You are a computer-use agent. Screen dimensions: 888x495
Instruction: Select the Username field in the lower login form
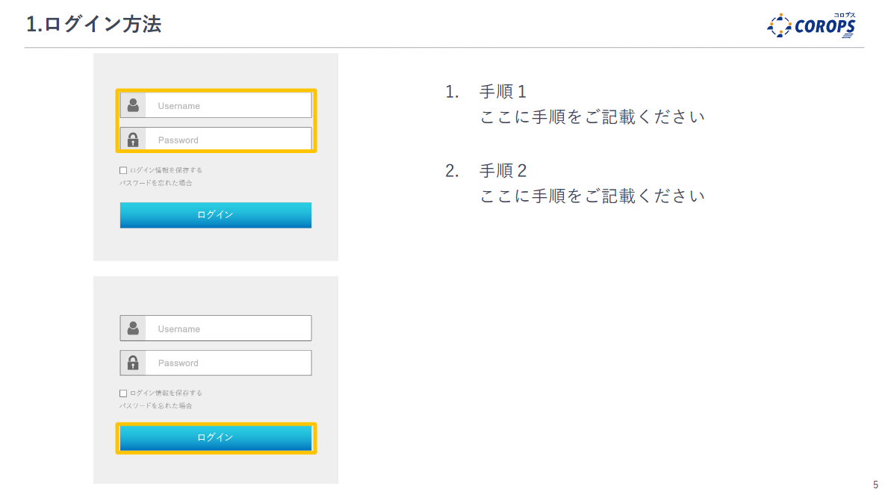pos(228,329)
